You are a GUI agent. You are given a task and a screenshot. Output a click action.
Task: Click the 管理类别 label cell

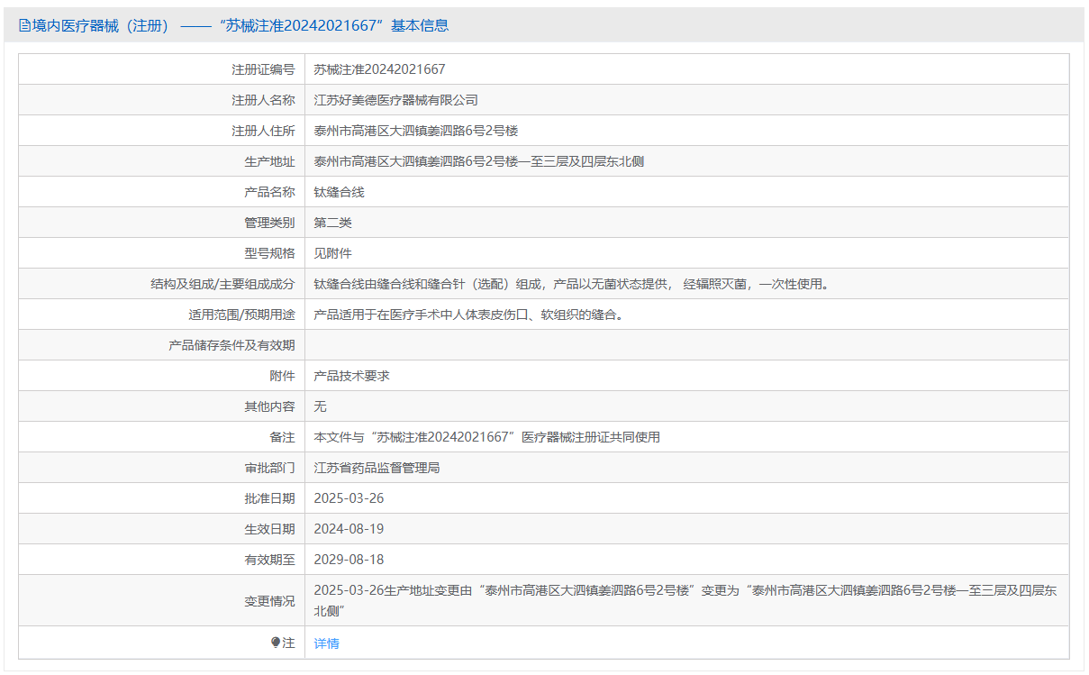tap(162, 223)
